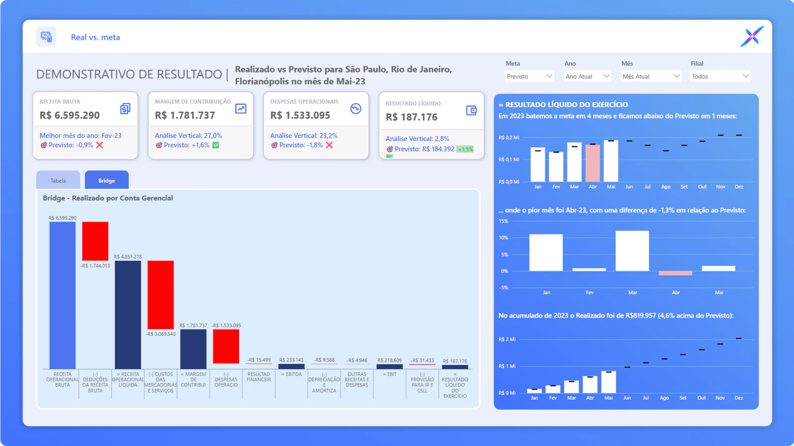Select the Margem de Contribuição dark bar
794x446 pixels.
click(x=194, y=349)
